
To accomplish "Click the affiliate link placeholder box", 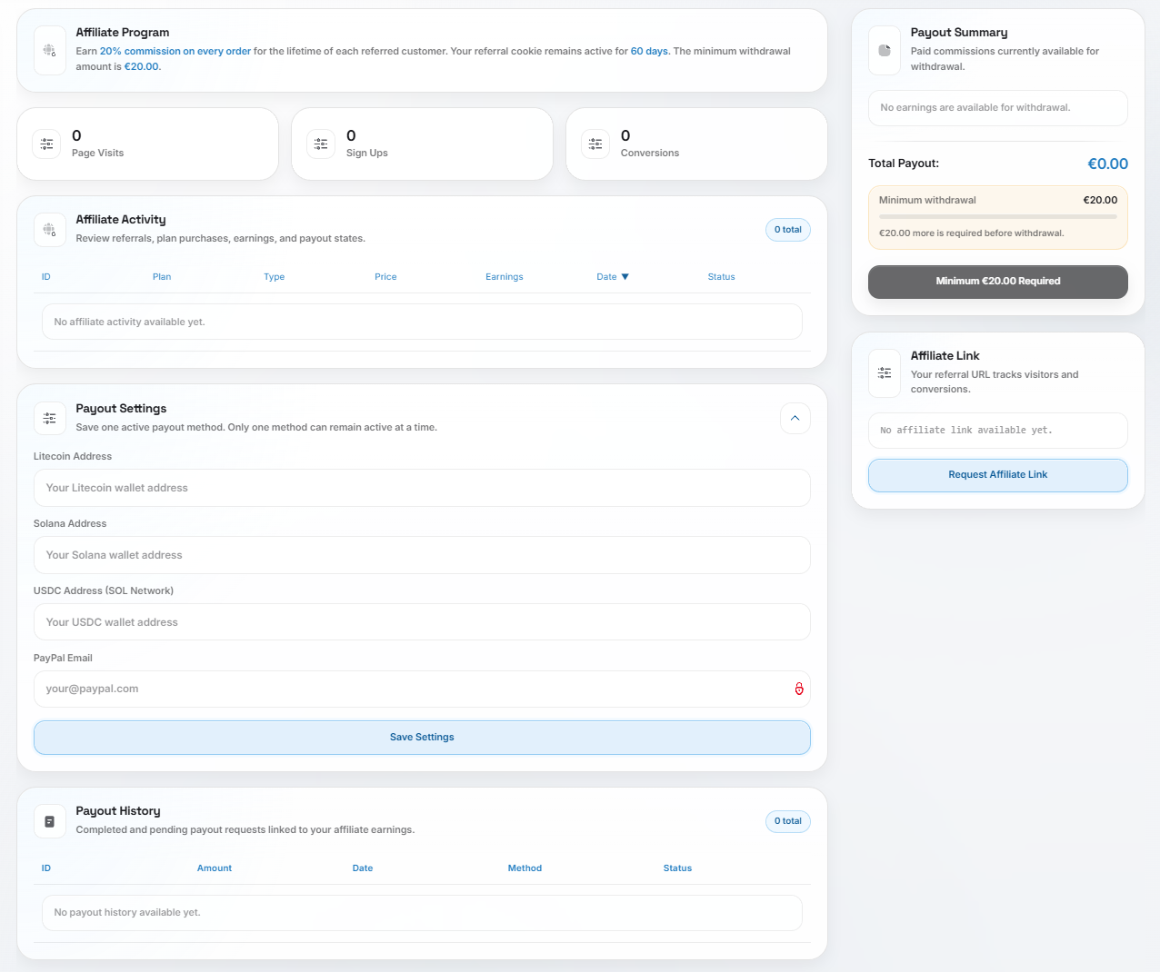I will 998,431.
